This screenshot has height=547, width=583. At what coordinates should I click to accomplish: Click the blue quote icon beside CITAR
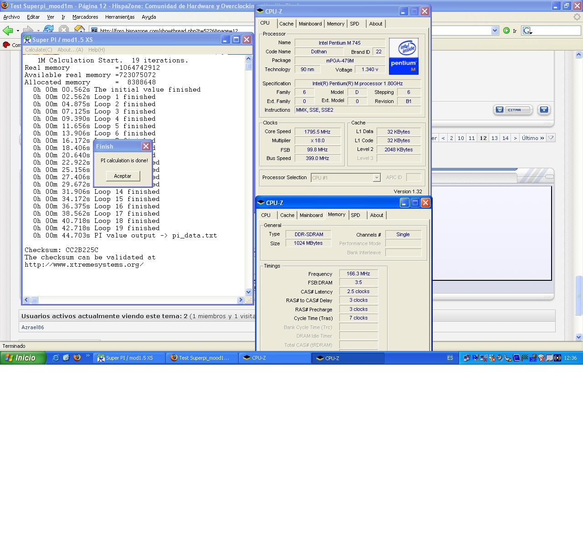pyautogui.click(x=500, y=110)
